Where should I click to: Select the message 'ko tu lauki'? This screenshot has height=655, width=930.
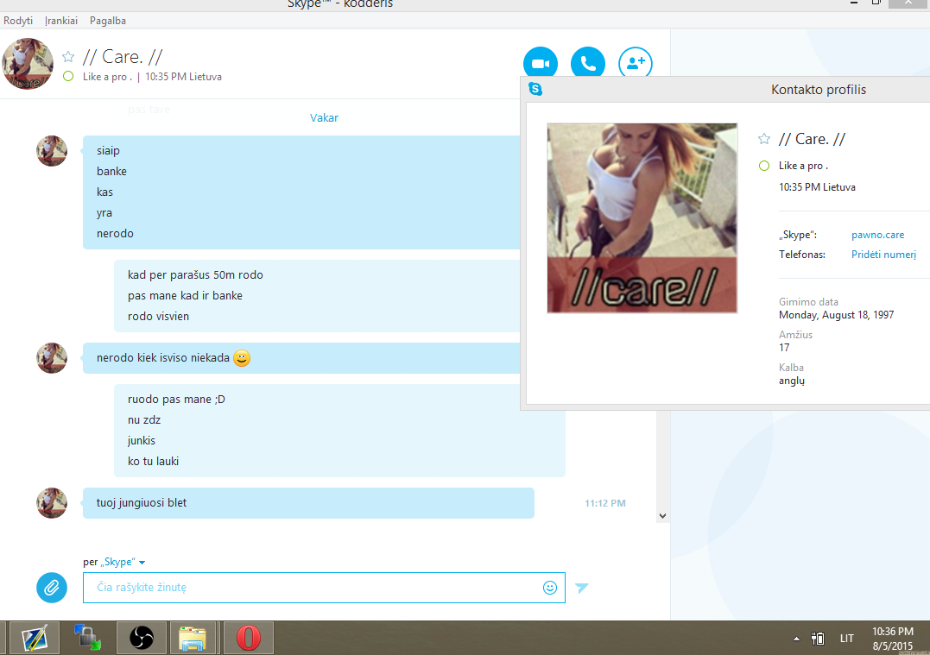153,461
